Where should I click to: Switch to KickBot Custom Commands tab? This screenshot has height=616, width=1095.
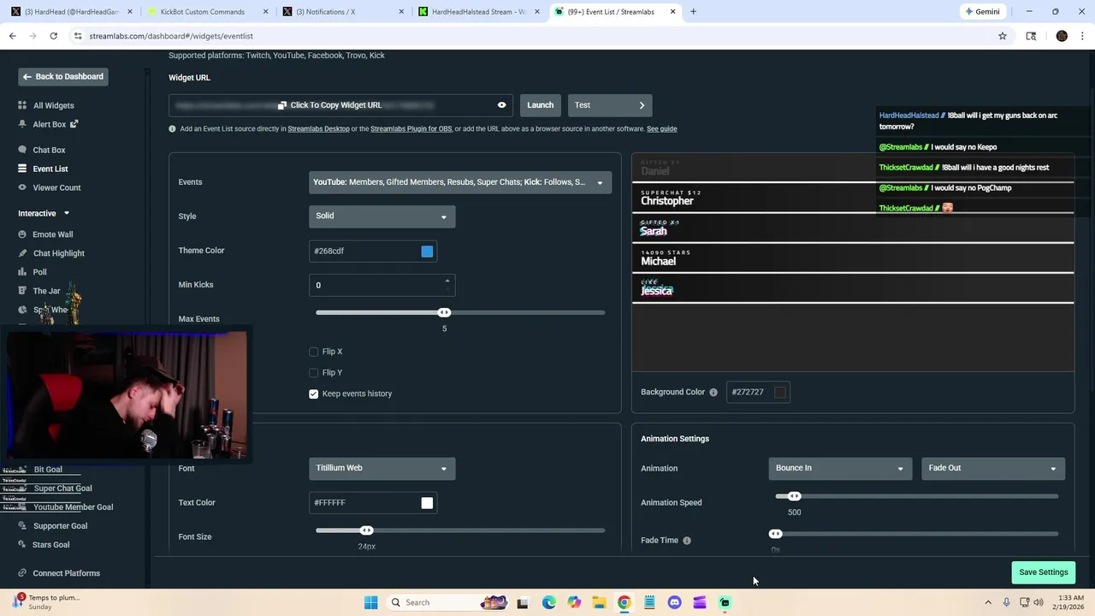click(x=209, y=12)
